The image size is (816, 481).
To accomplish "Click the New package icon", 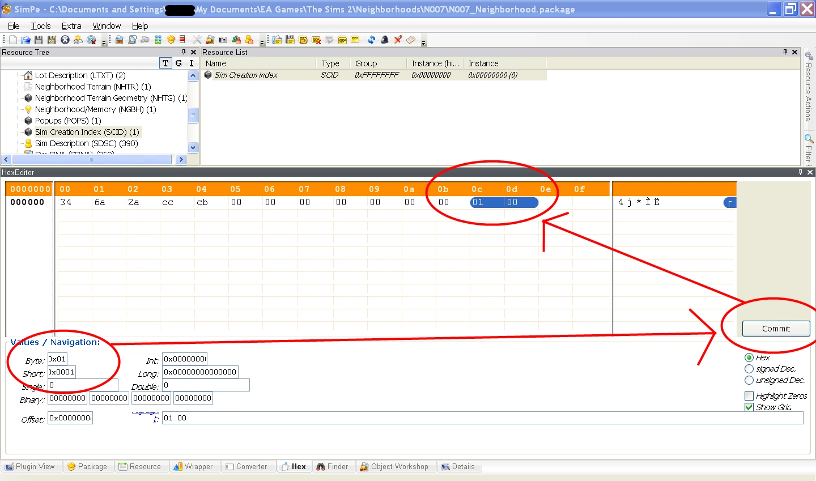I will coord(13,40).
